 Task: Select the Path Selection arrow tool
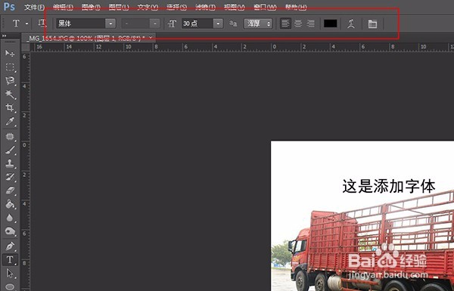[10, 274]
